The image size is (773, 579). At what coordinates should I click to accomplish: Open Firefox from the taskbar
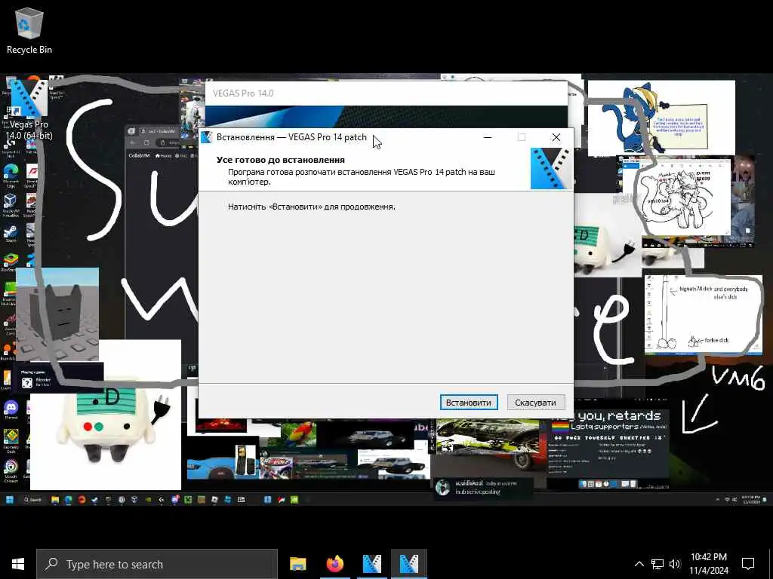coord(334,564)
